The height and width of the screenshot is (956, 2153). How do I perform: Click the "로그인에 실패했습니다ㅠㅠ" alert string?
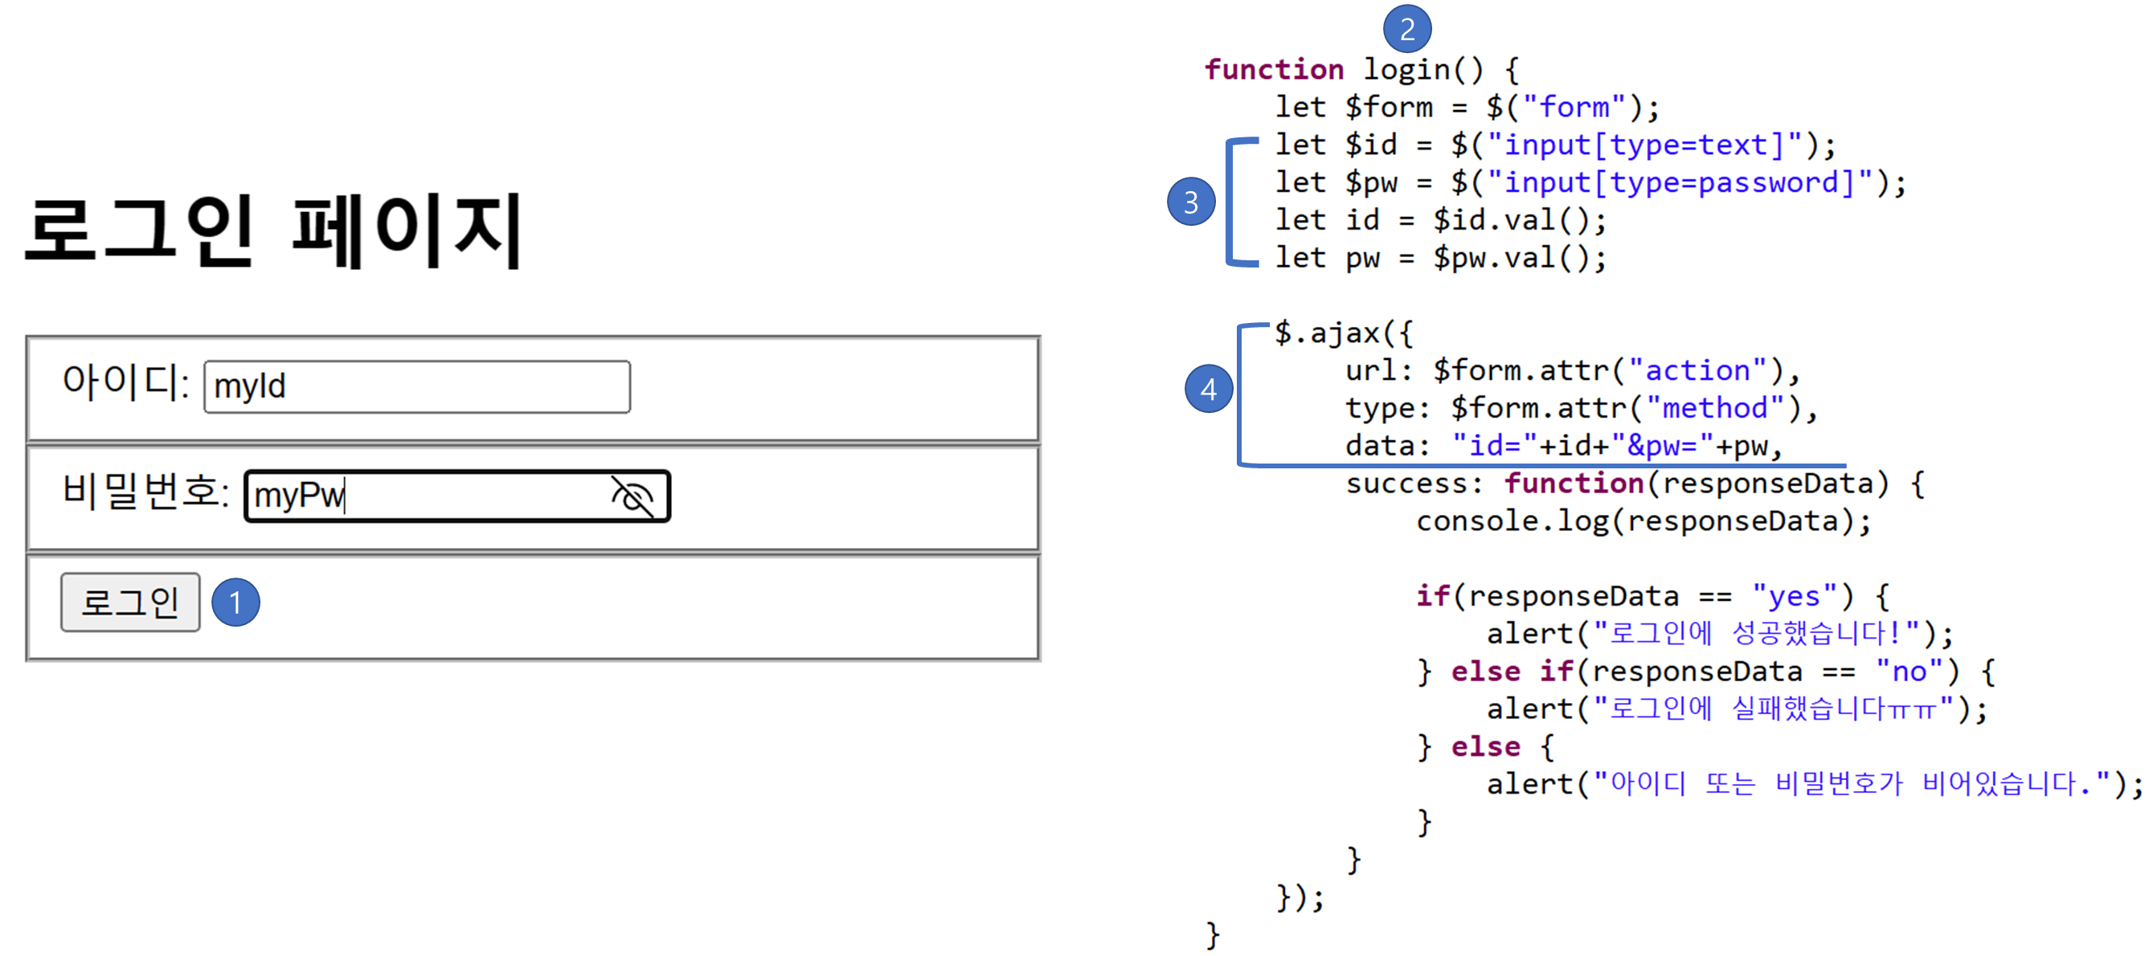point(1772,709)
